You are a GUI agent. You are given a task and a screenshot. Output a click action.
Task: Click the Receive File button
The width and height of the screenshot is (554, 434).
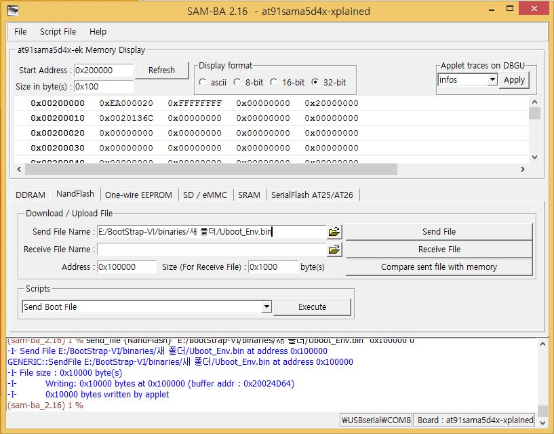[439, 249]
